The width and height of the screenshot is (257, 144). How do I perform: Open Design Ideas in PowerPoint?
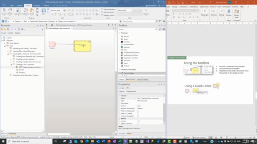[x=237, y=13]
